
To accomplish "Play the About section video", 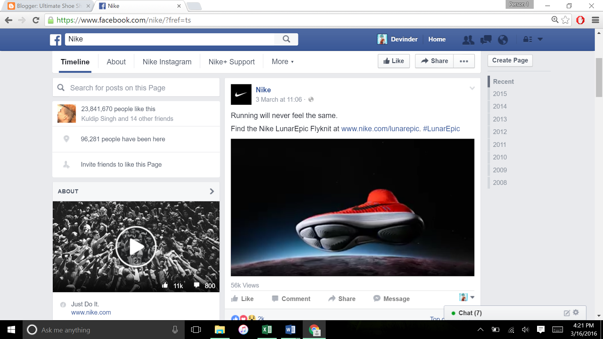I will pos(136,247).
